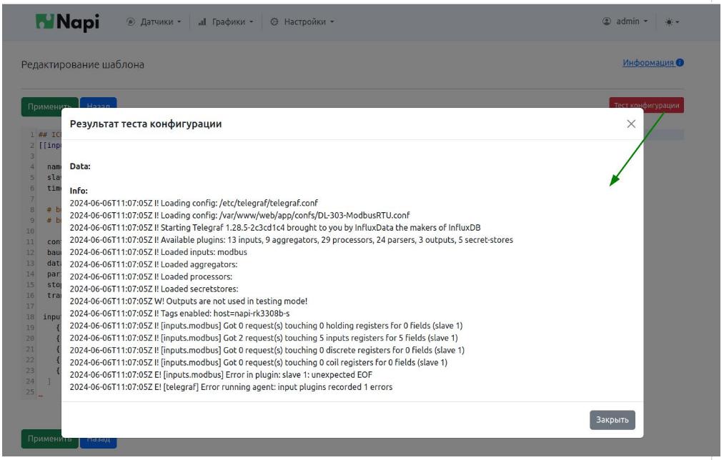Follow the Информация link
This screenshot has width=724, height=460.
pos(648,64)
